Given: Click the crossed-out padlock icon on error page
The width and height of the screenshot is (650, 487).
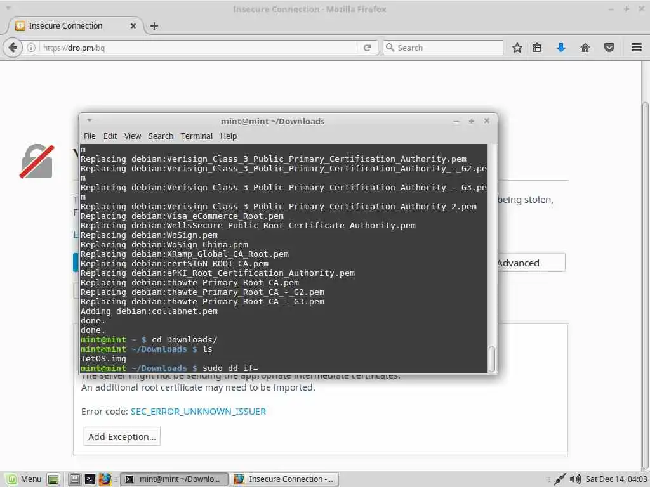Looking at the screenshot, I should point(37,161).
